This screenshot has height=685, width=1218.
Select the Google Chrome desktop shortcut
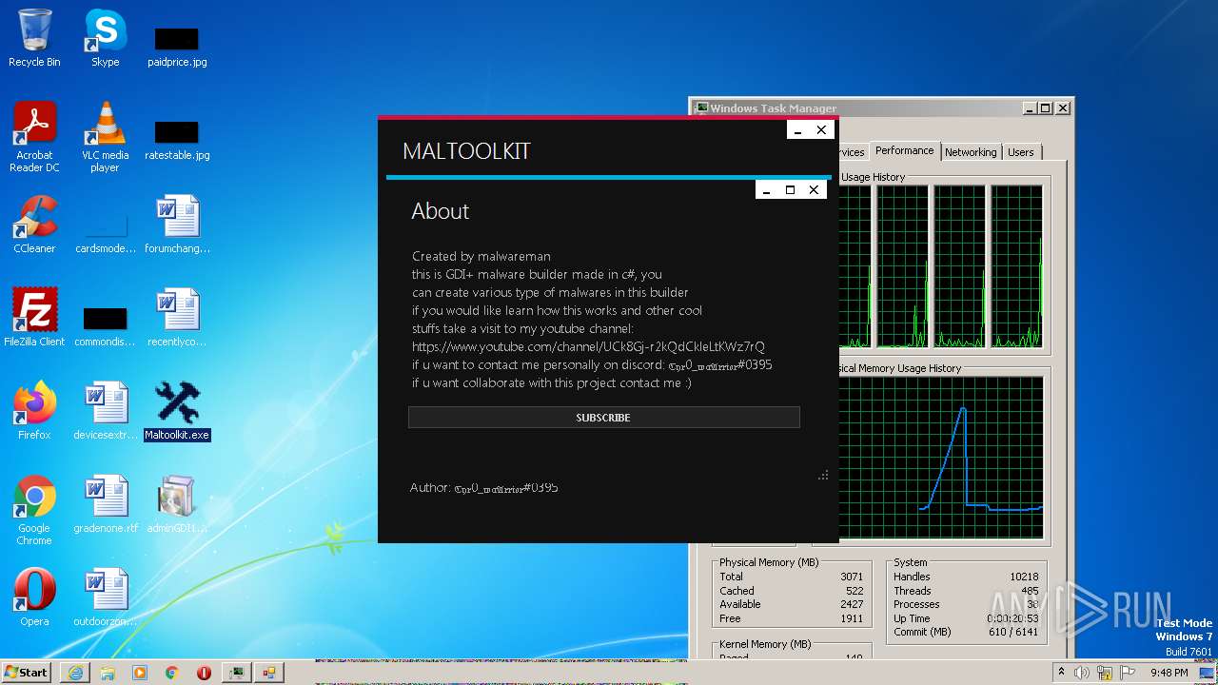(x=34, y=510)
